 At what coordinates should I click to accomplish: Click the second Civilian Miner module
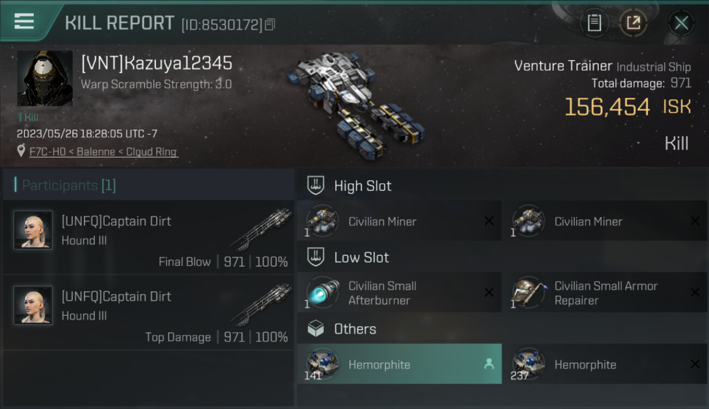(x=604, y=221)
